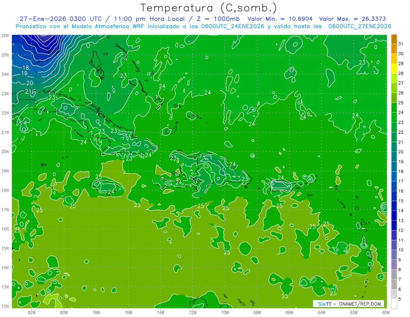The width and height of the screenshot is (410, 317).
Task: Click the "15N" latitude axis label
Action: (5, 248)
